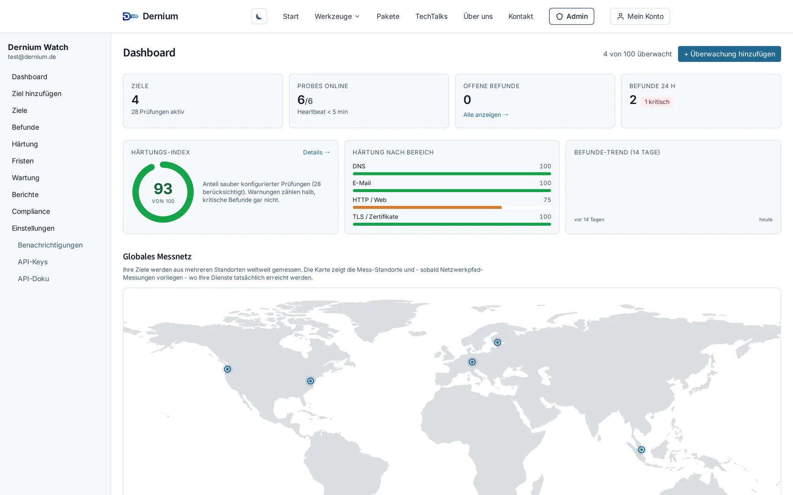
Task: Open API-Doku settings sub-item
Action: (x=33, y=279)
